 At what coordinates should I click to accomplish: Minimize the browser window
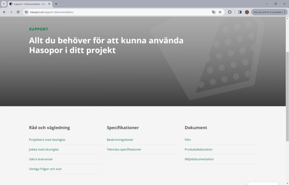click(267, 4)
